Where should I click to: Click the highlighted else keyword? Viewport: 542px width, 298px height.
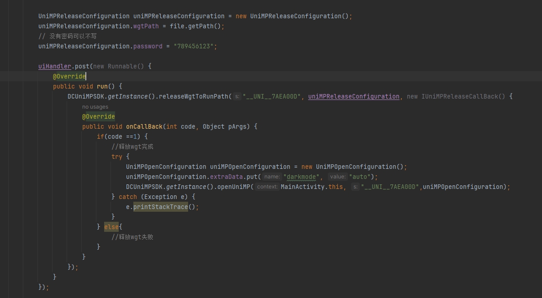point(111,227)
